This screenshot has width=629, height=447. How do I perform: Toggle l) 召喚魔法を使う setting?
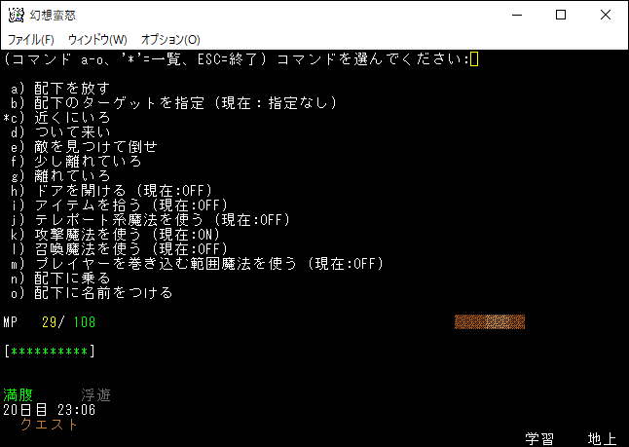[125, 248]
